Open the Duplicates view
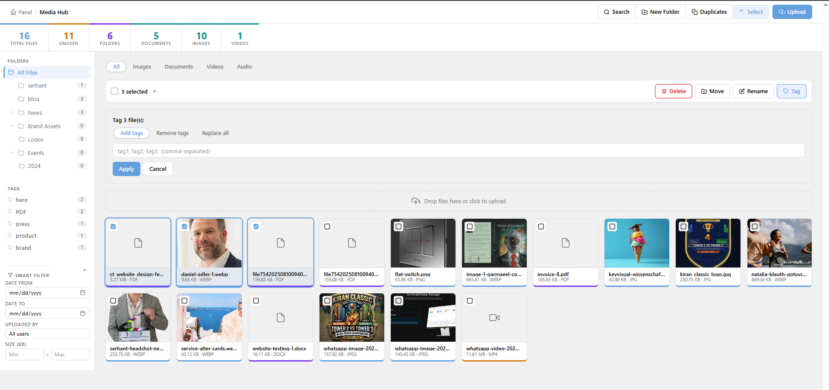 tap(709, 12)
